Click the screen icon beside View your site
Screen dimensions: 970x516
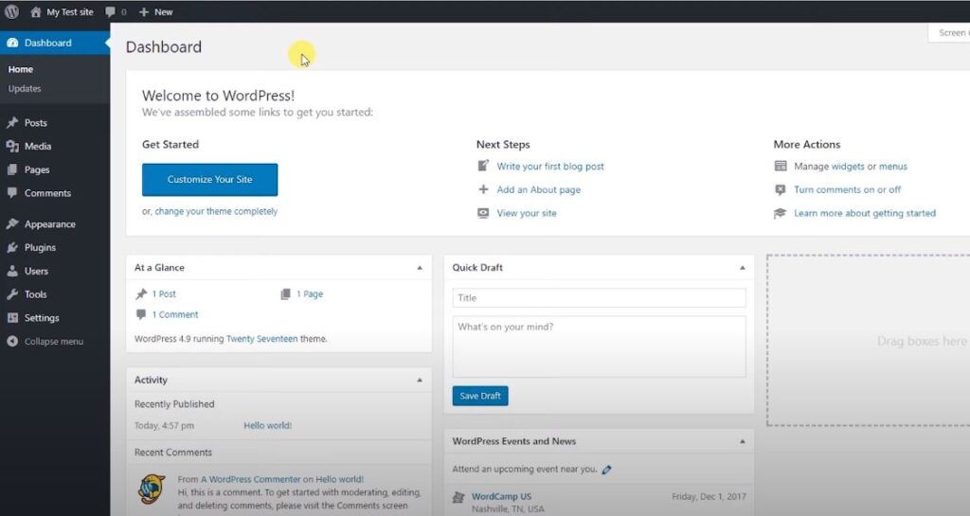[483, 213]
